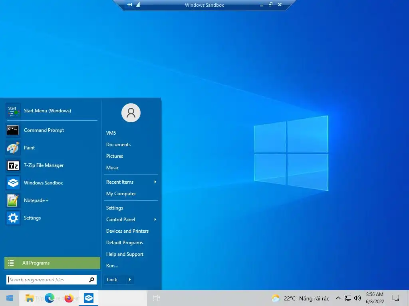Viewport: 409px width, 306px height.
Task: Open Default Programs
Action: click(125, 243)
